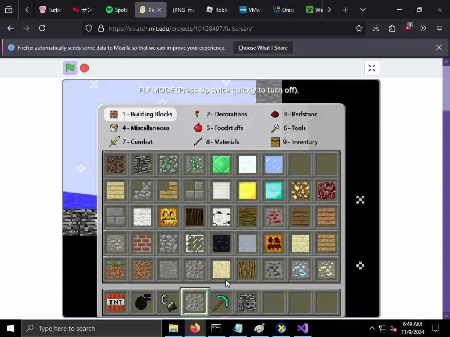Open the Firefox extensions menu
Screen dimensions: 450x337
[392, 28]
